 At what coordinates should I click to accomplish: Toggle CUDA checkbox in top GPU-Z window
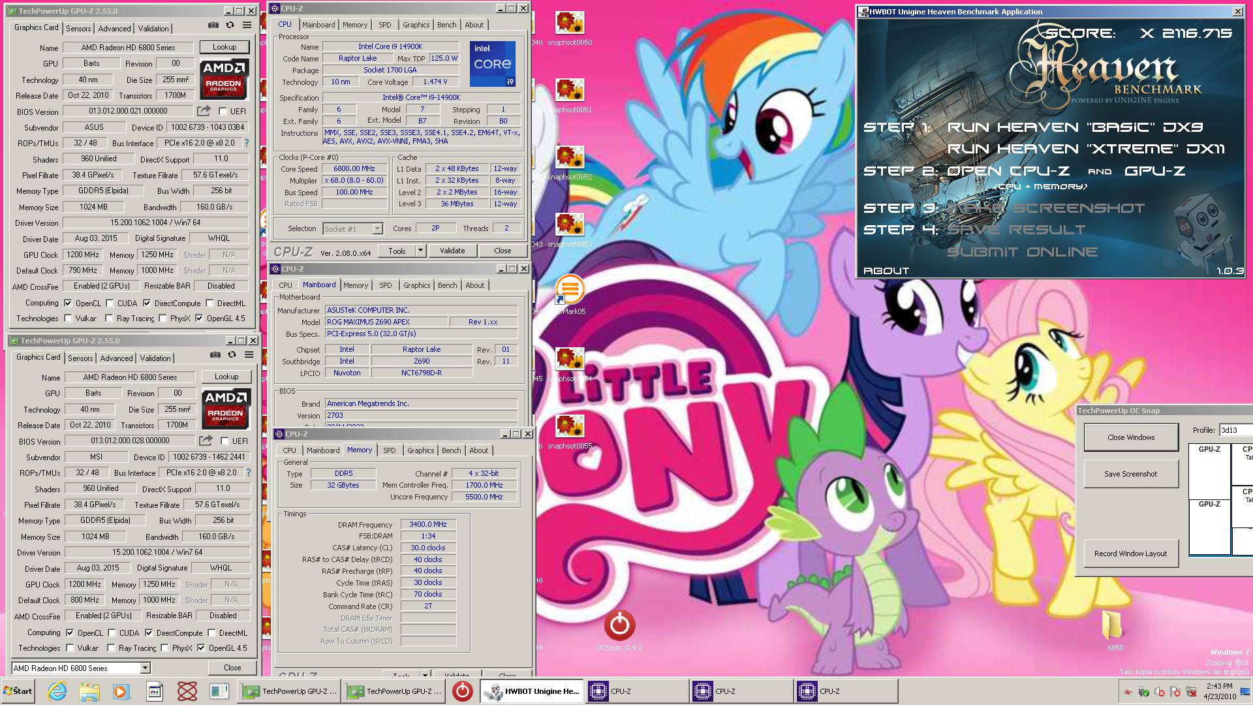pyautogui.click(x=110, y=303)
